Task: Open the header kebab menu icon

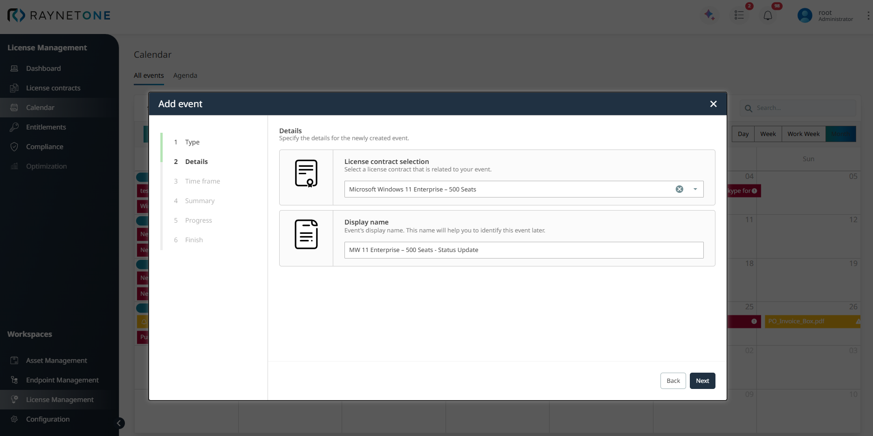Action: click(x=868, y=15)
